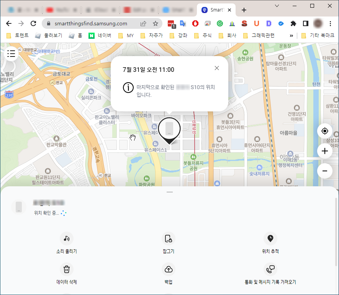The height and width of the screenshot is (295, 339).
Task: Click the 봇들저류지공원 park marker
Action: (x=193, y=157)
